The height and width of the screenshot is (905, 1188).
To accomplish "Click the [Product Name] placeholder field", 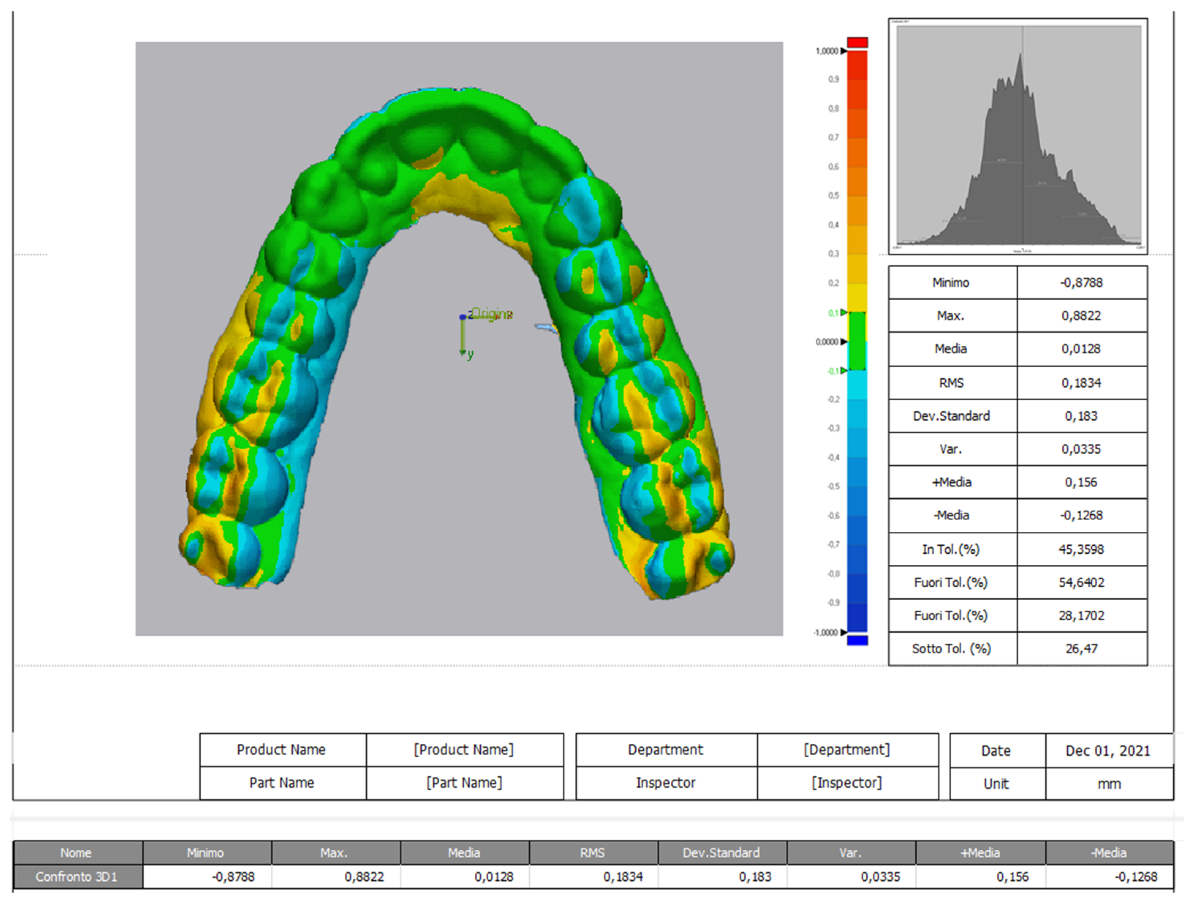I will [x=464, y=749].
